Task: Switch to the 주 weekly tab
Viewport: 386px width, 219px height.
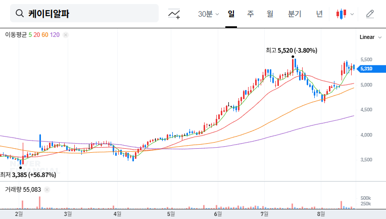Action: click(x=251, y=14)
